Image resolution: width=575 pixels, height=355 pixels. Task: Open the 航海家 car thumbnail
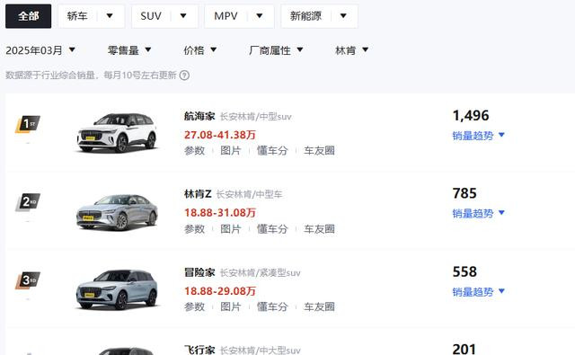pyautogui.click(x=118, y=133)
